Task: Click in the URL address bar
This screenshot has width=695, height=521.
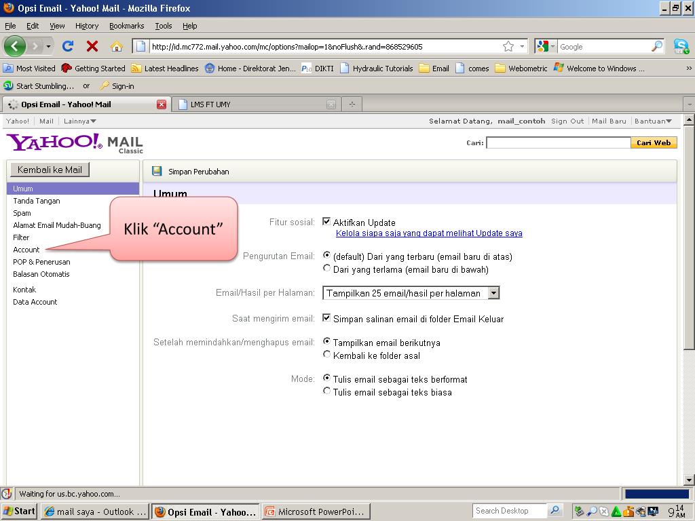Action: 326,46
